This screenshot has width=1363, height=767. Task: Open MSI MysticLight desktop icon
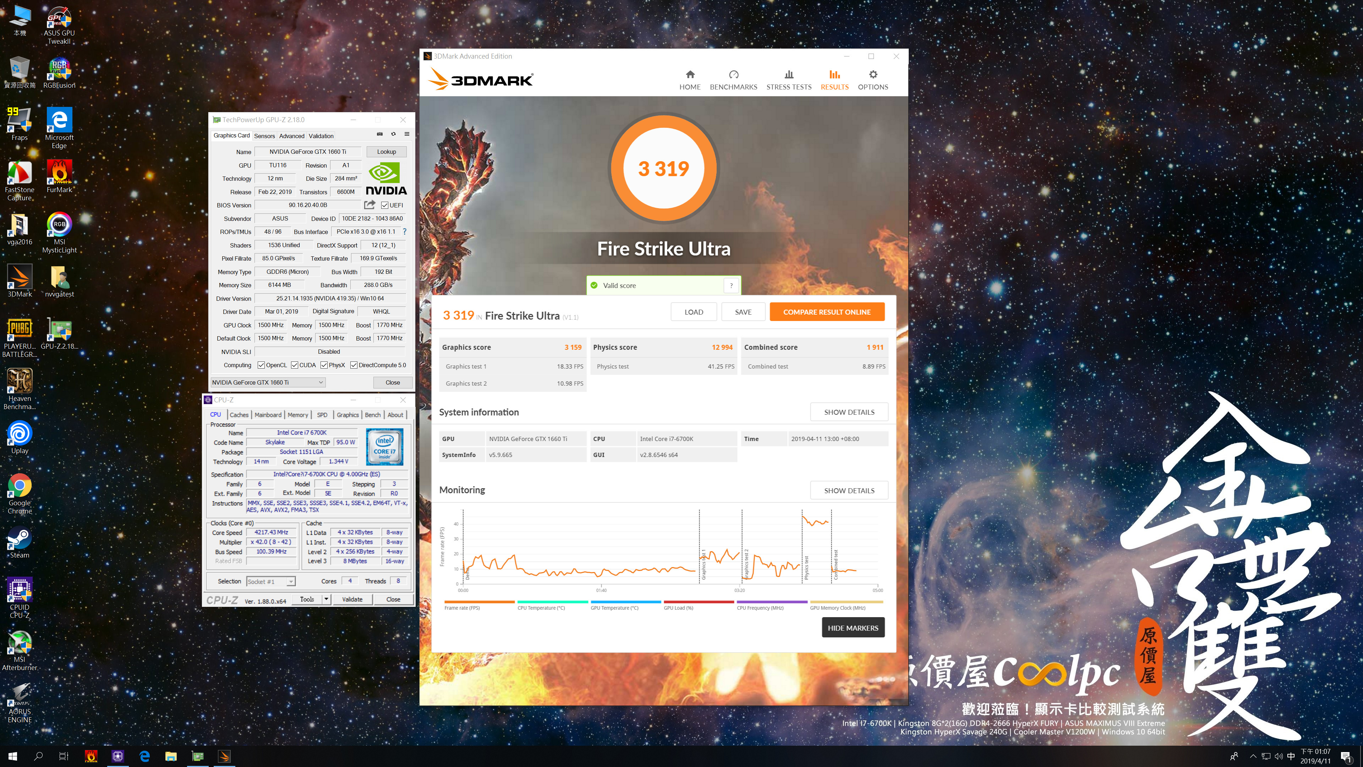tap(59, 233)
